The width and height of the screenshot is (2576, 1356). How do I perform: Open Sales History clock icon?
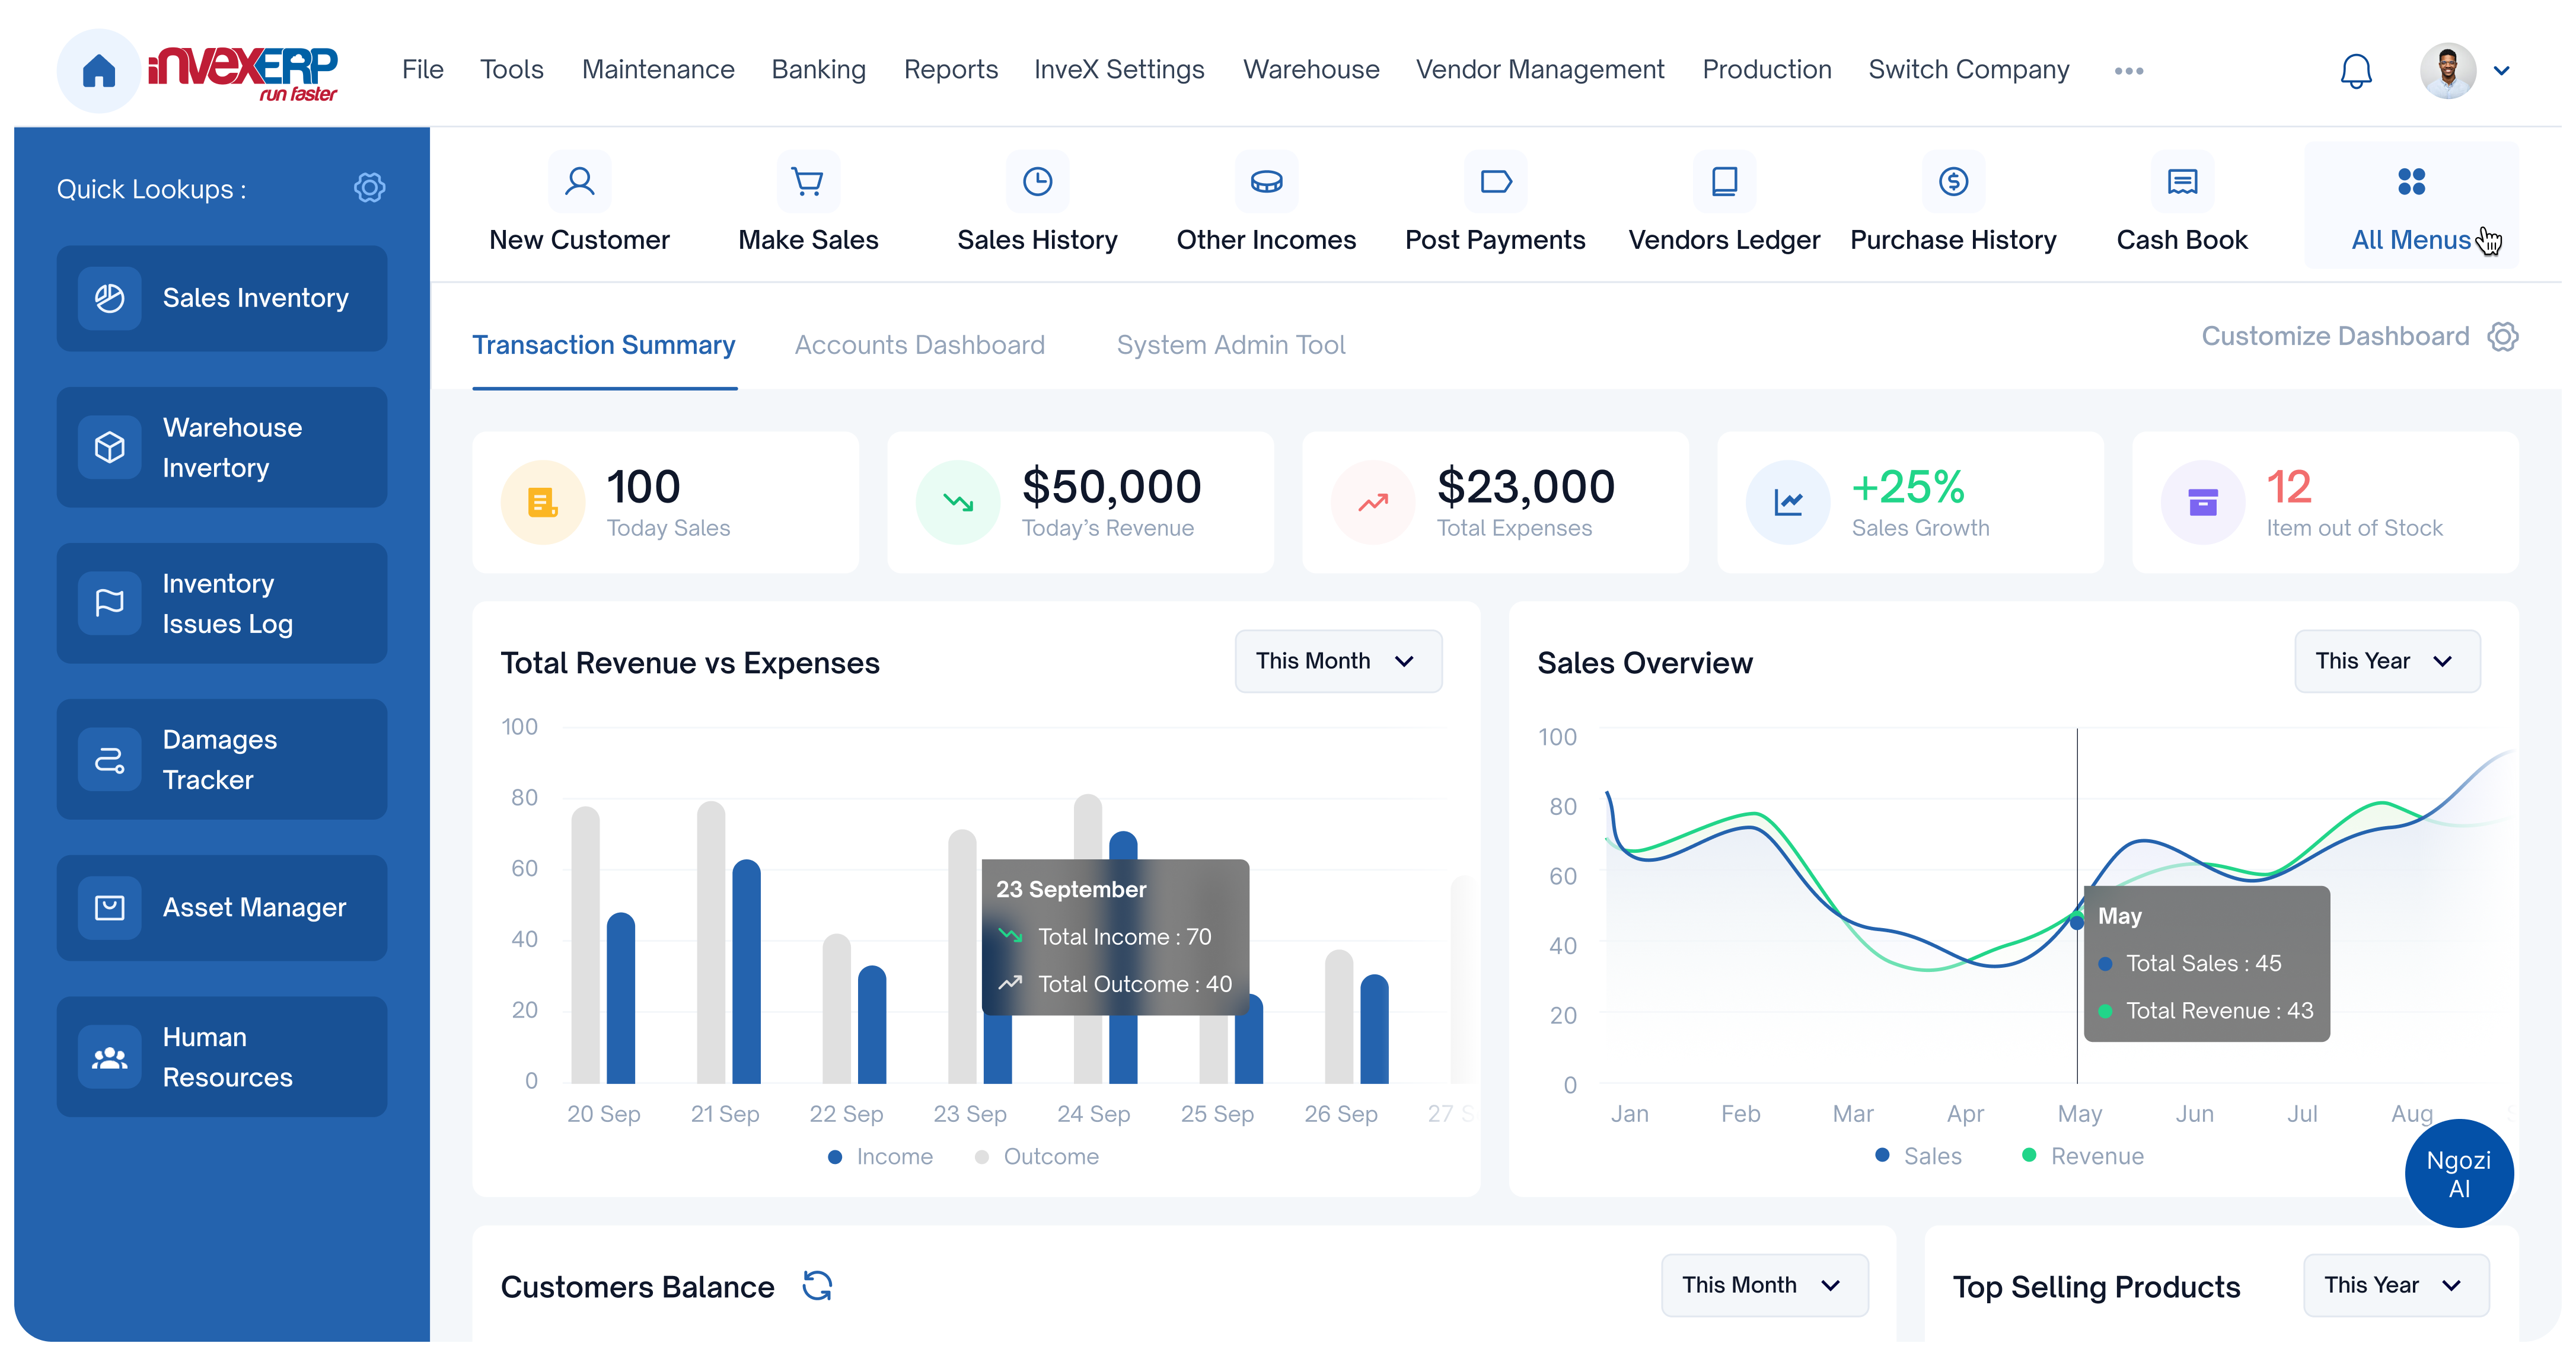[1037, 182]
